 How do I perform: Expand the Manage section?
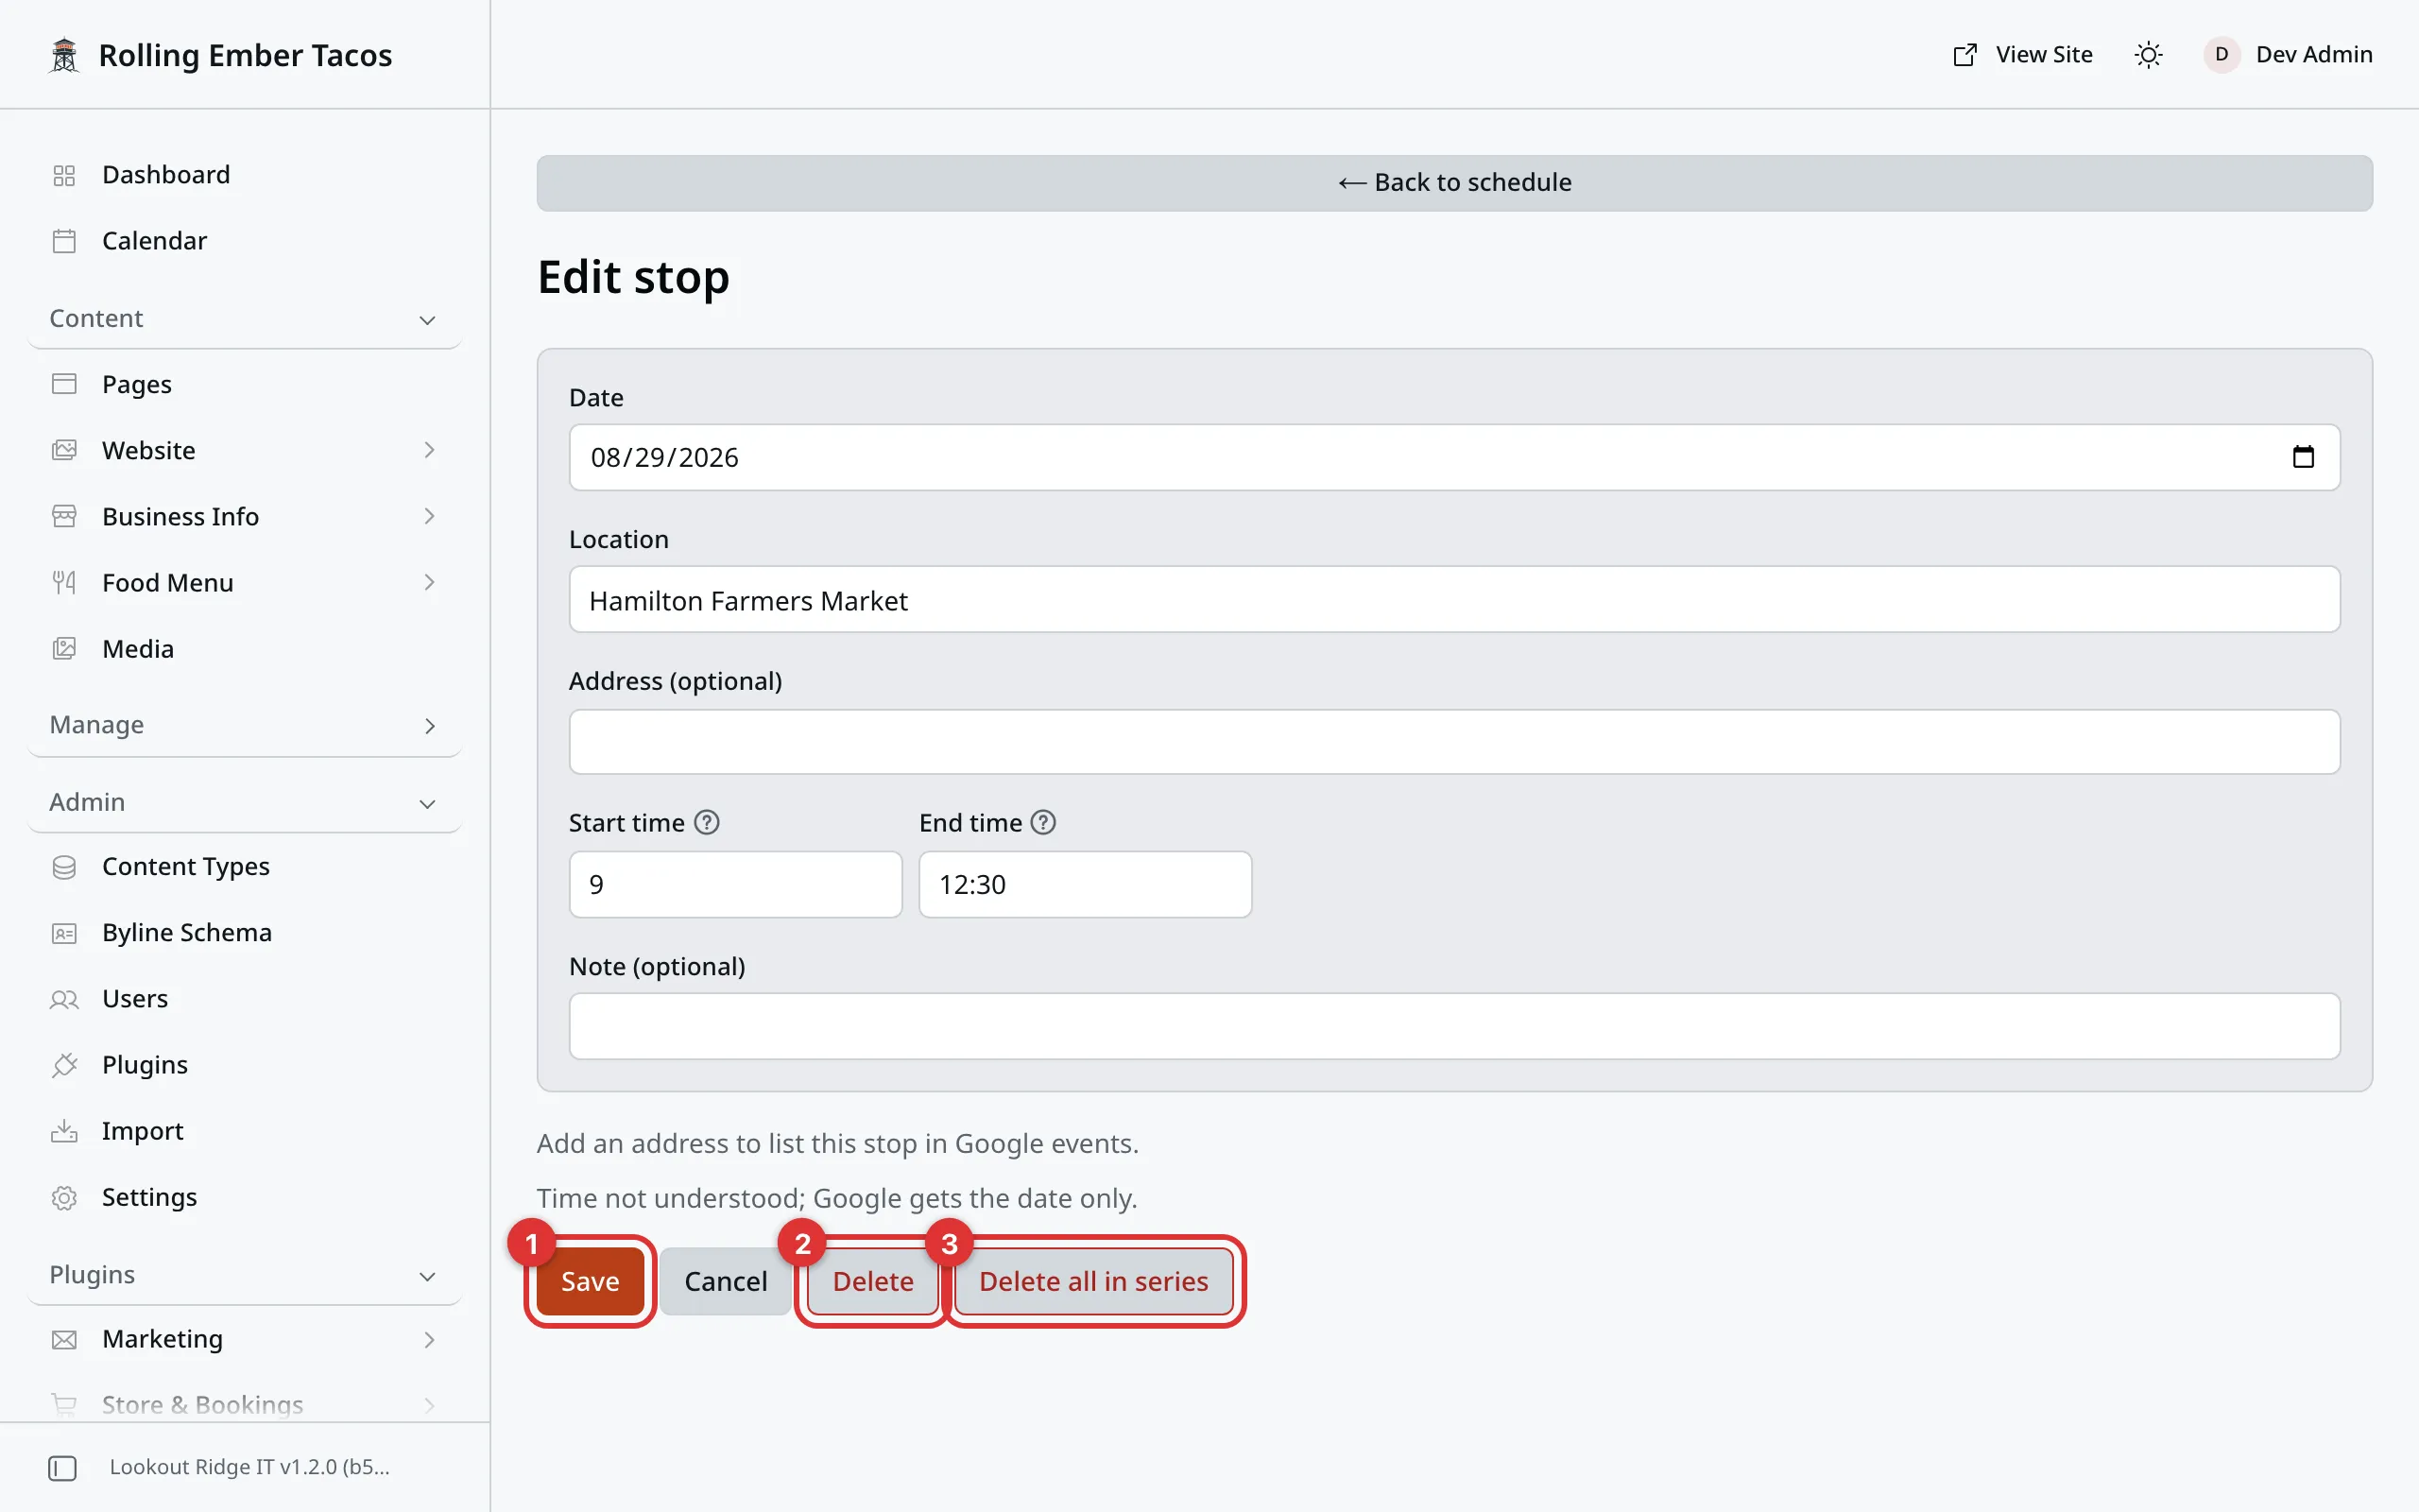245,725
